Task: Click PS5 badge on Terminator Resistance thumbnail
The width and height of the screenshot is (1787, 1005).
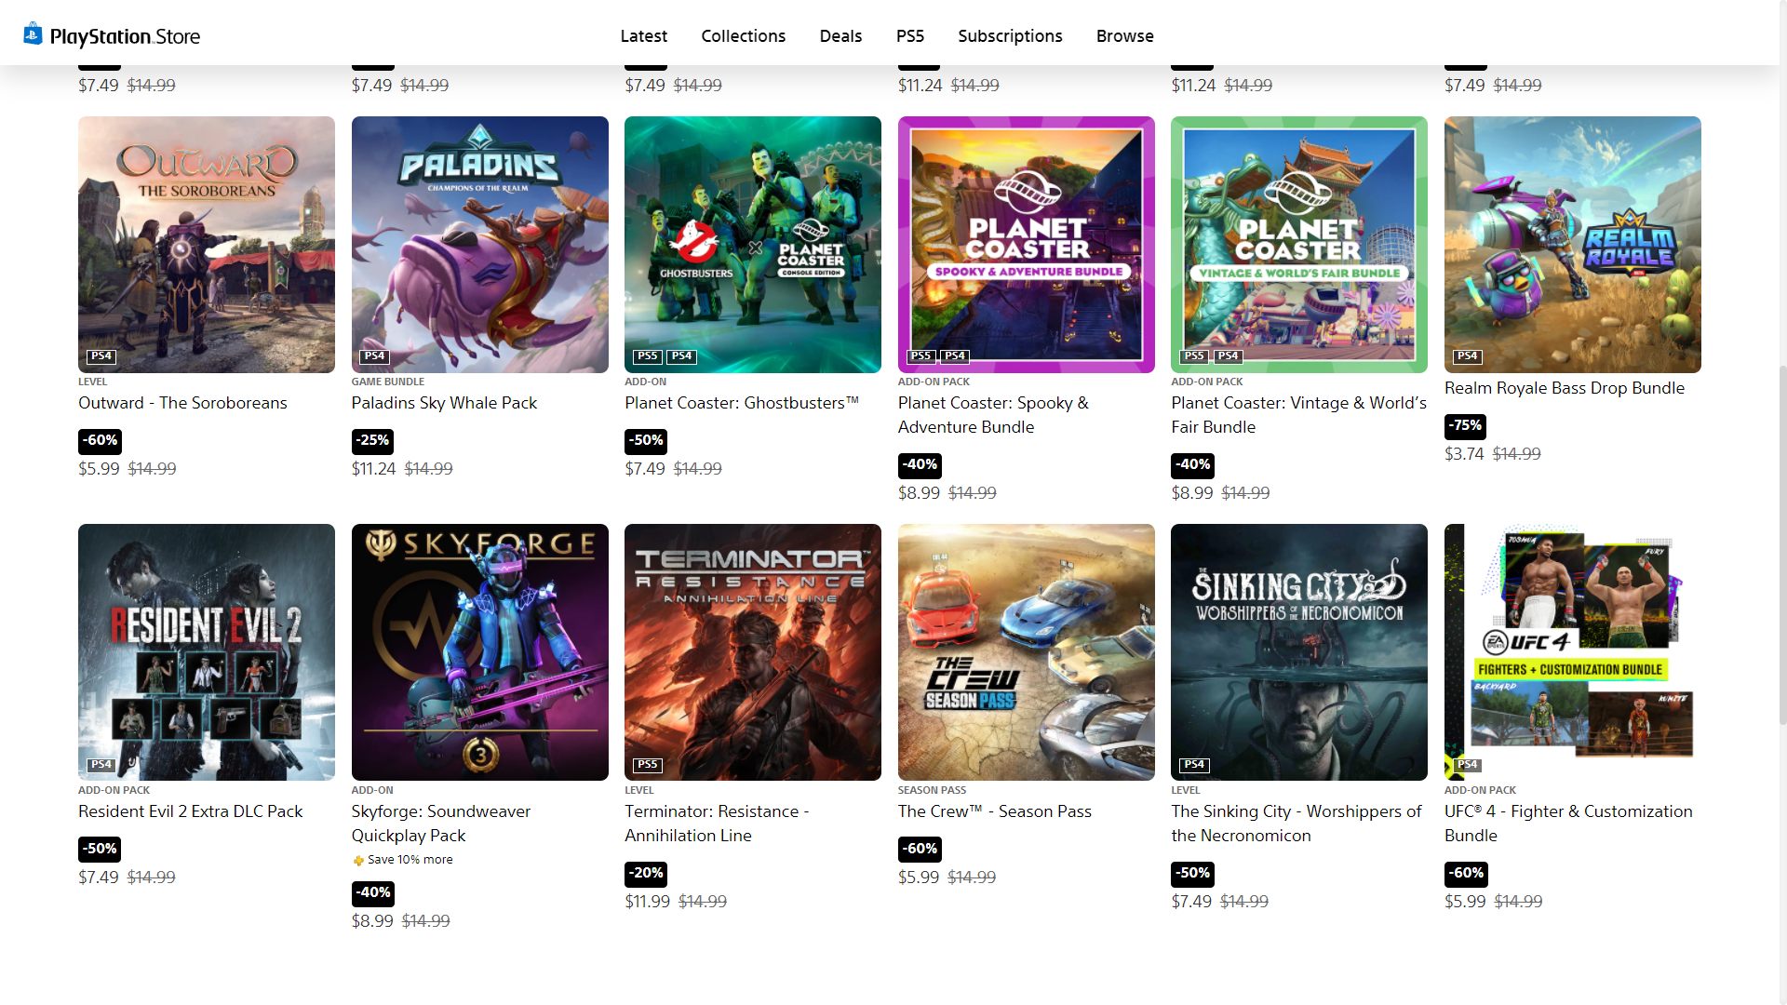Action: coord(647,765)
